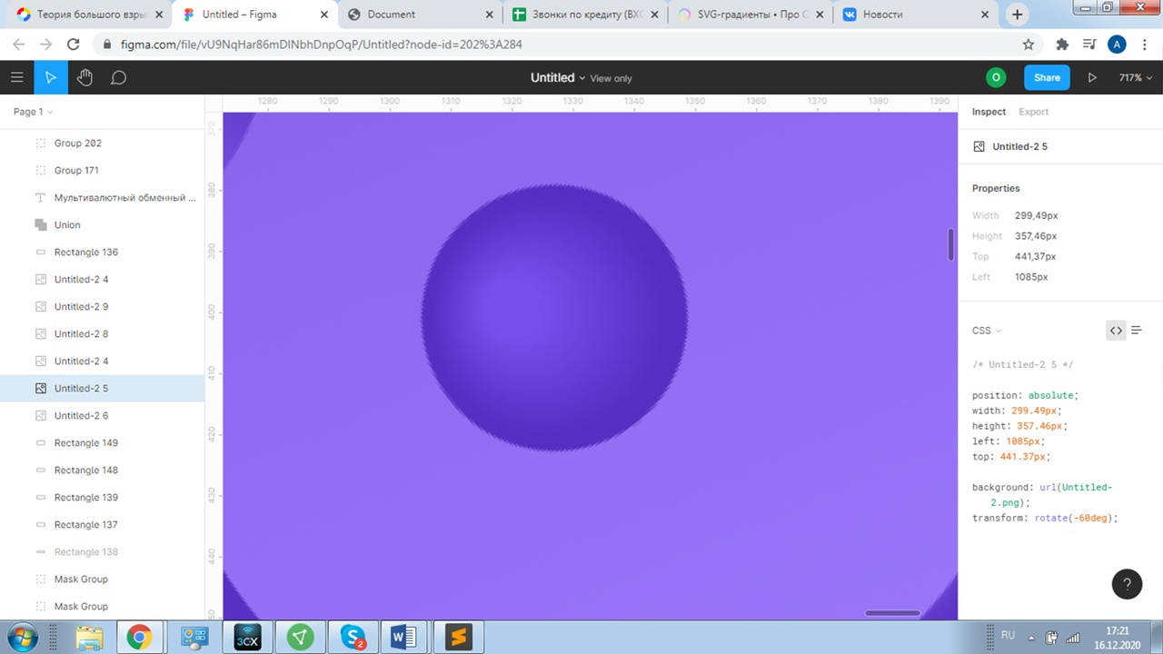Image resolution: width=1163 pixels, height=654 pixels.
Task: Select the highlighted Untitled-2 5 layer
Action: tap(102, 388)
